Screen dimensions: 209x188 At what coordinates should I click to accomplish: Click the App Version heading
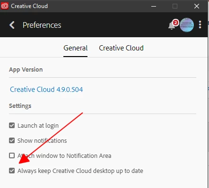(x=26, y=70)
